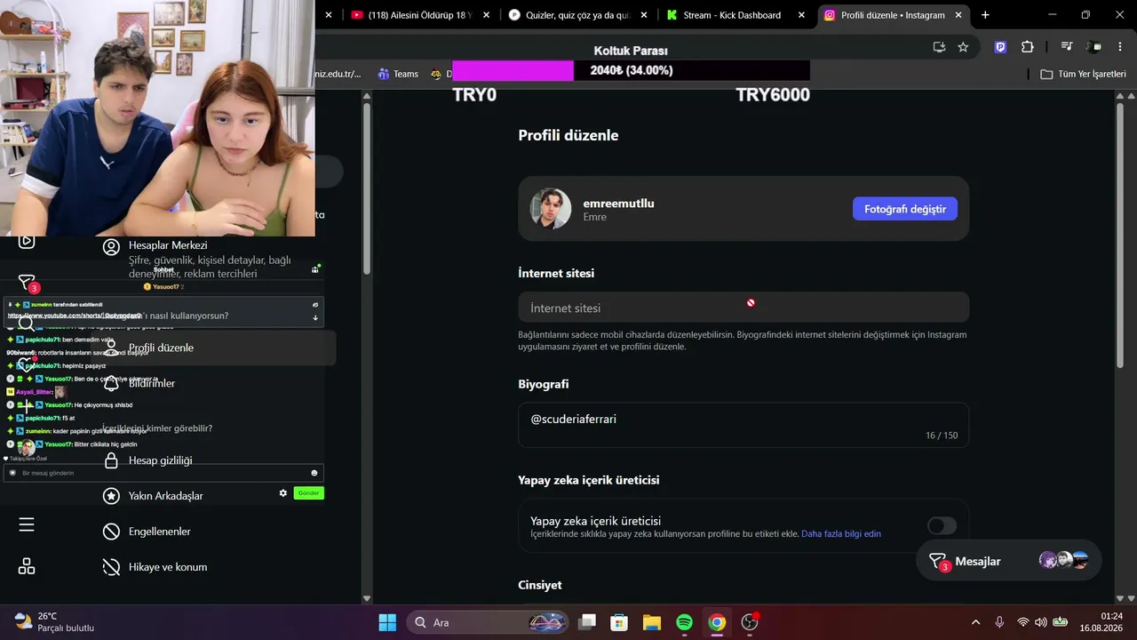Click the green Gönder chat button

(x=308, y=492)
